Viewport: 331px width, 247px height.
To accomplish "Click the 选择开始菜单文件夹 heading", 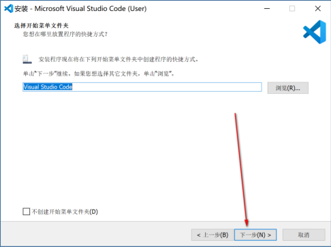I will tap(42, 25).
